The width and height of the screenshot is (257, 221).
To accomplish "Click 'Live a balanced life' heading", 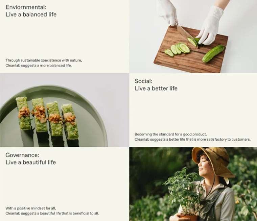I will 31,15.
